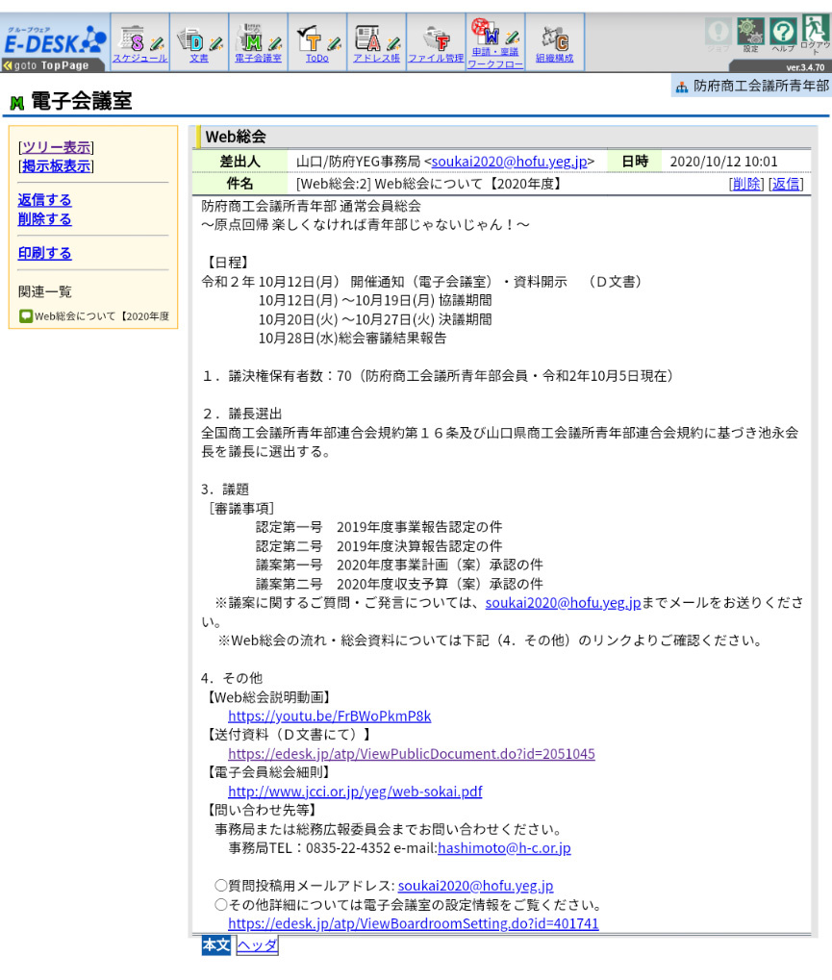
Task: Click the date value 2020/10/12 10:01
Action: [724, 162]
